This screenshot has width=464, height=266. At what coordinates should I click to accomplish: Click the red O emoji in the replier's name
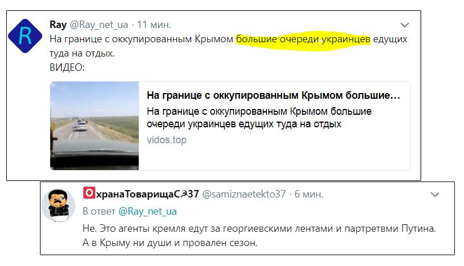click(x=89, y=193)
